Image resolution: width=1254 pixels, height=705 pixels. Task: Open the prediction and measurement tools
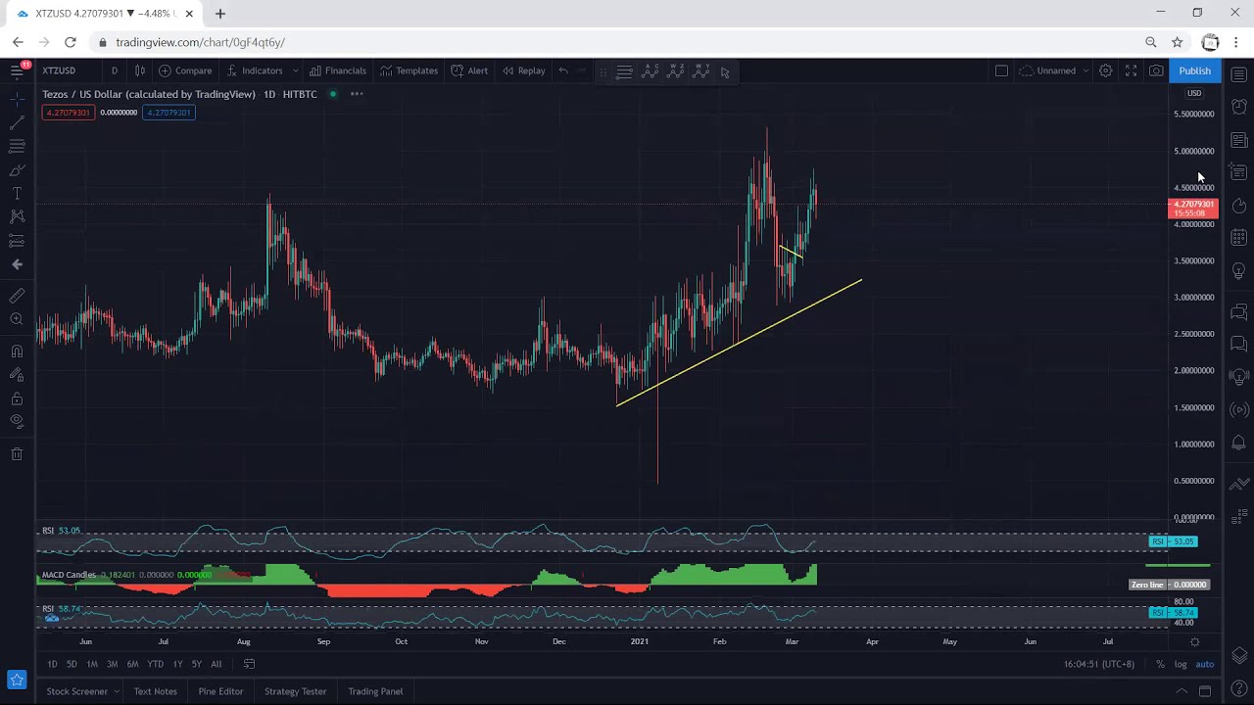17,241
